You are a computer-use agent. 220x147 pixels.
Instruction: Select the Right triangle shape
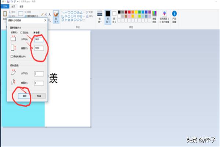pos(63,16)
